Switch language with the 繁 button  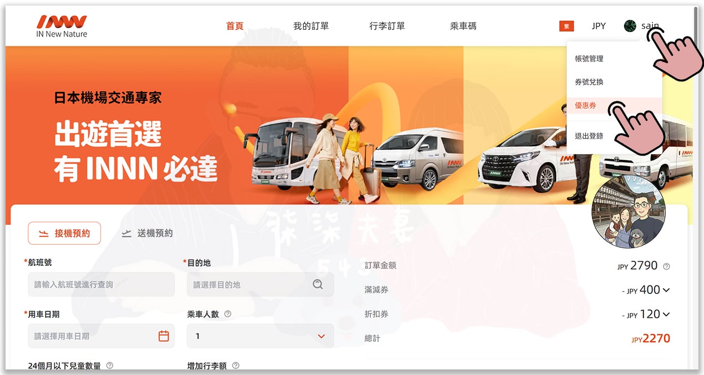pyautogui.click(x=567, y=26)
